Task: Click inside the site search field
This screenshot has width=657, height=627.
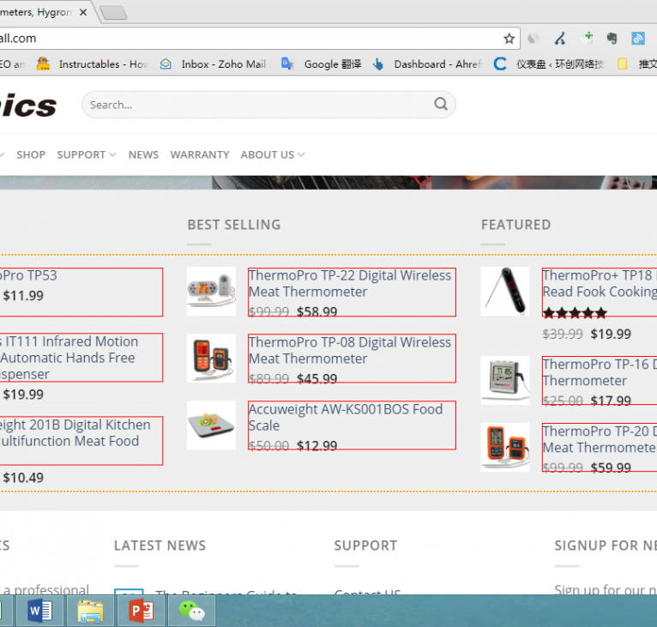Action: 257,105
